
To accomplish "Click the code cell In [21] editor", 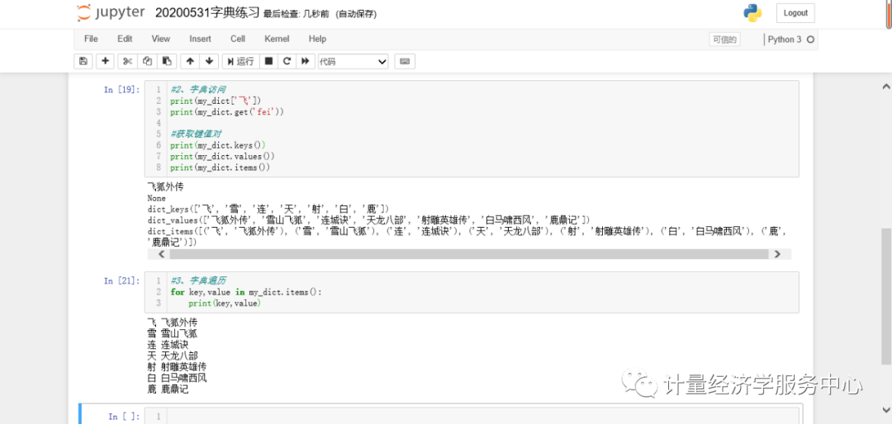I will [472, 292].
